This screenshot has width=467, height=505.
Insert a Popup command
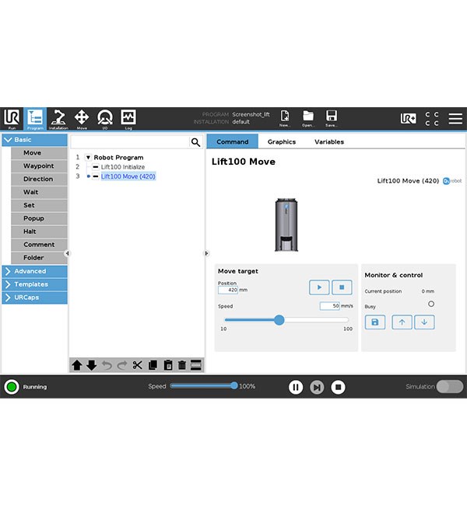point(39,218)
